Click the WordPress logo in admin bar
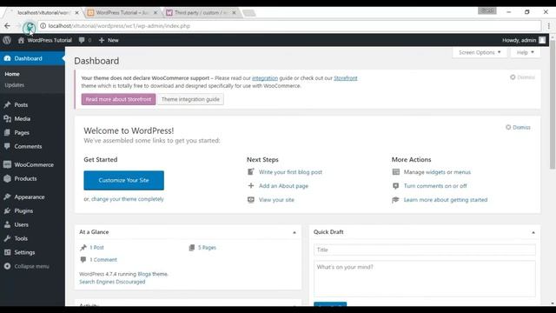Image resolution: width=556 pixels, height=313 pixels. [x=7, y=40]
